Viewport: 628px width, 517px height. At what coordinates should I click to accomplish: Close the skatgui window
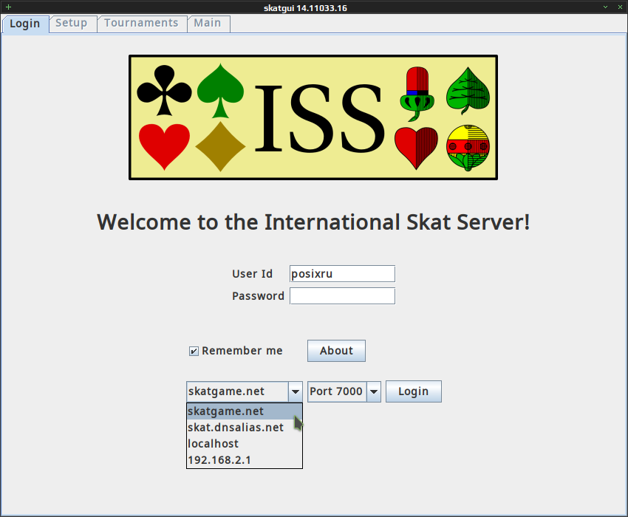pyautogui.click(x=620, y=7)
